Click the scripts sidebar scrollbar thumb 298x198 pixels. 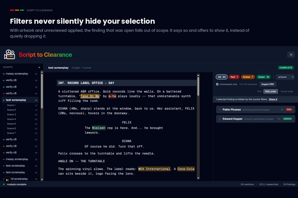coord(42,91)
